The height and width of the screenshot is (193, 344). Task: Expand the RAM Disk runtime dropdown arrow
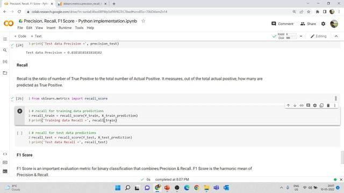pyautogui.click(x=301, y=36)
